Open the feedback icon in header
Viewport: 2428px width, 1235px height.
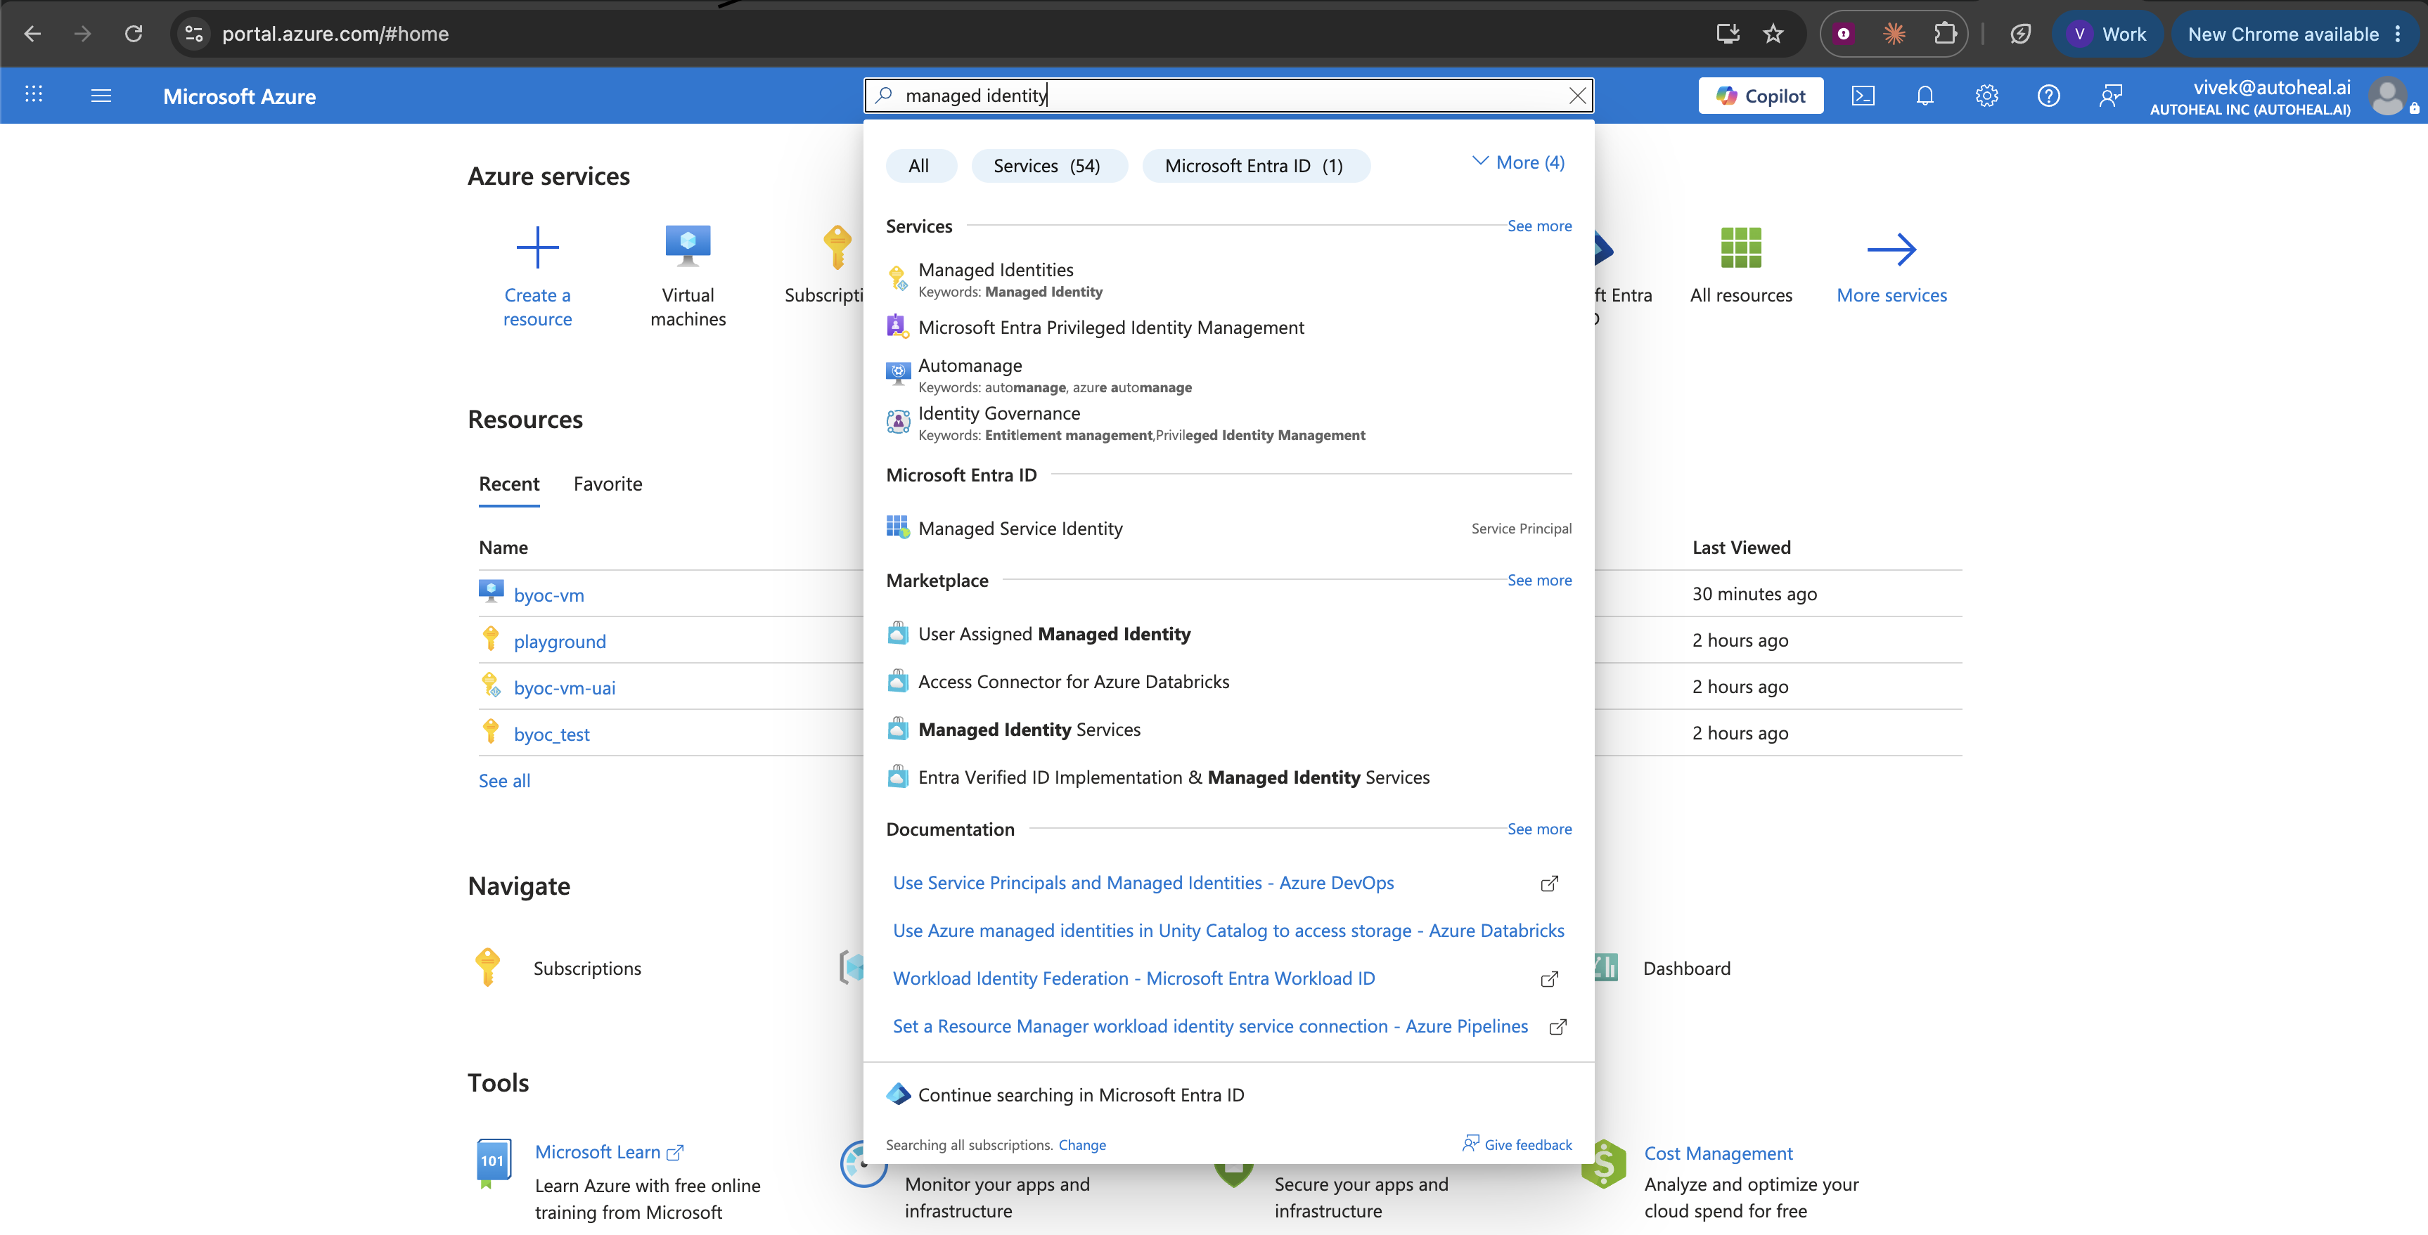point(2110,95)
